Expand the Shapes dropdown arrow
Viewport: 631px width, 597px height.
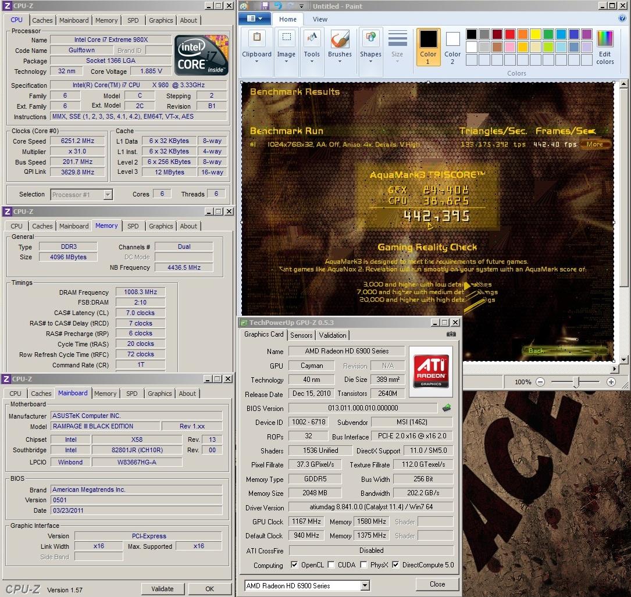click(x=370, y=62)
